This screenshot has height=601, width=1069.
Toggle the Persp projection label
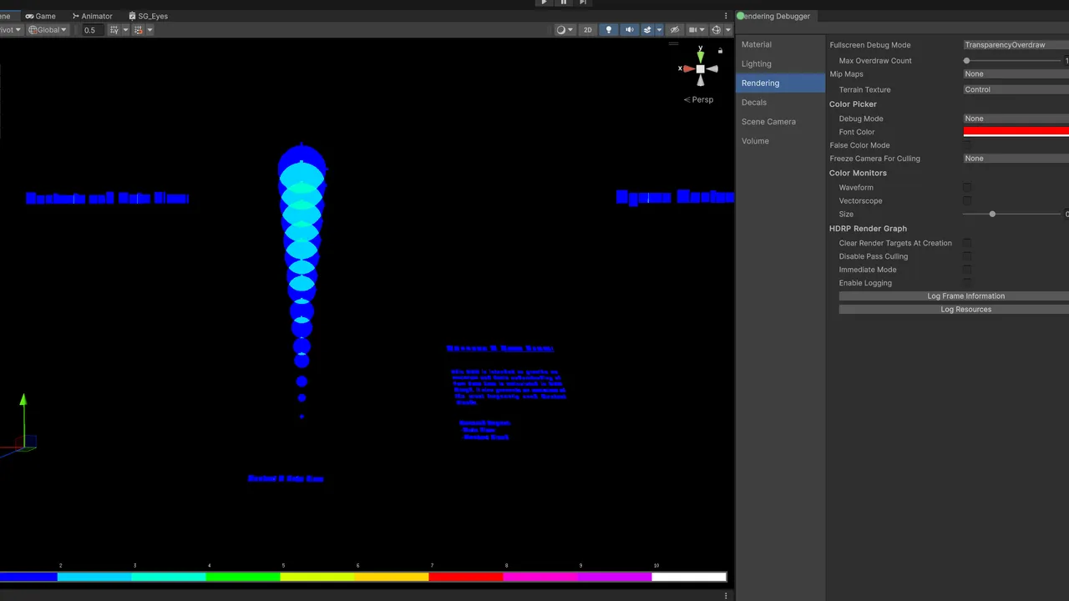698,99
